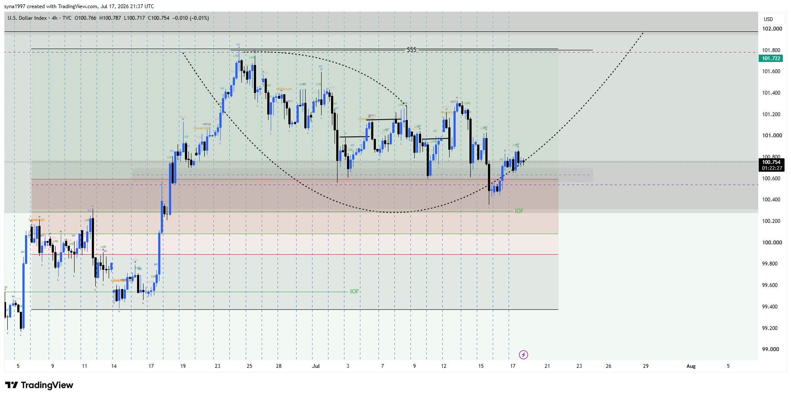Click the 99.800 price axis label
Screen dimensions: 791x398
(x=770, y=264)
